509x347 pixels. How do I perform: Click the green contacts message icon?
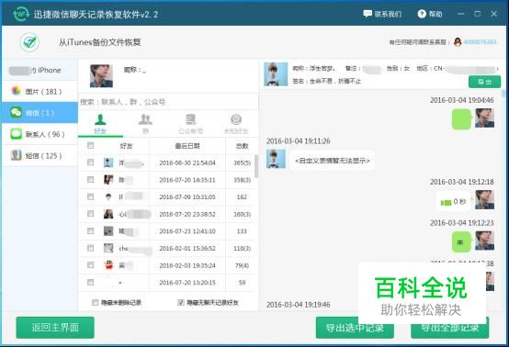point(16,134)
